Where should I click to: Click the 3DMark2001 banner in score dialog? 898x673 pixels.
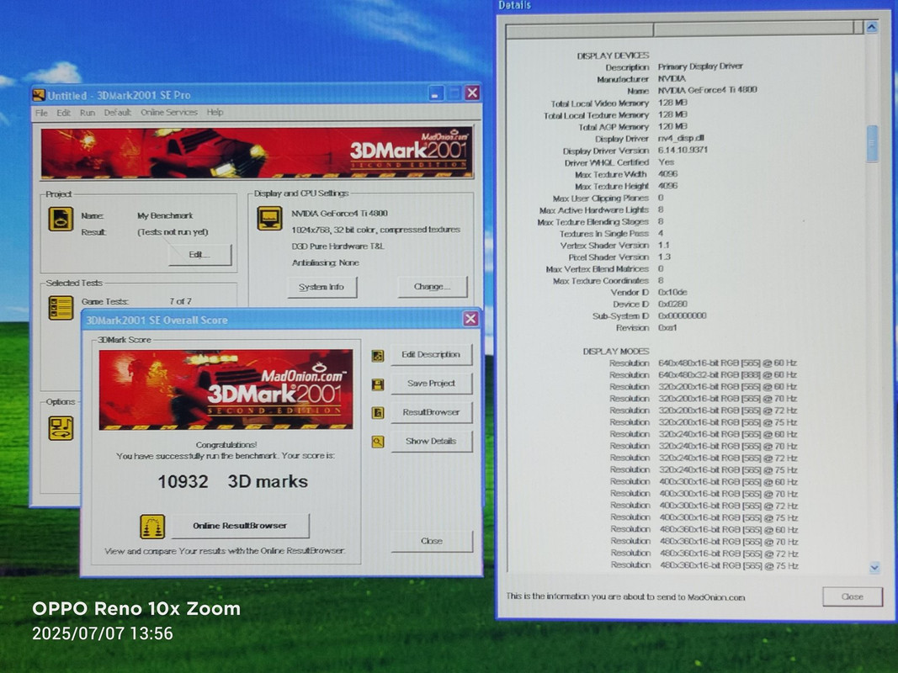tap(226, 389)
